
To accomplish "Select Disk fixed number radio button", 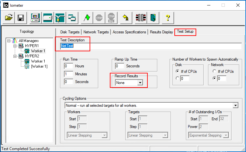I will [x=178, y=78].
